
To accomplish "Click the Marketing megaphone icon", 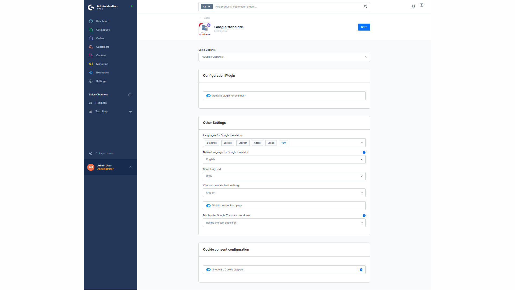I will click(x=91, y=64).
